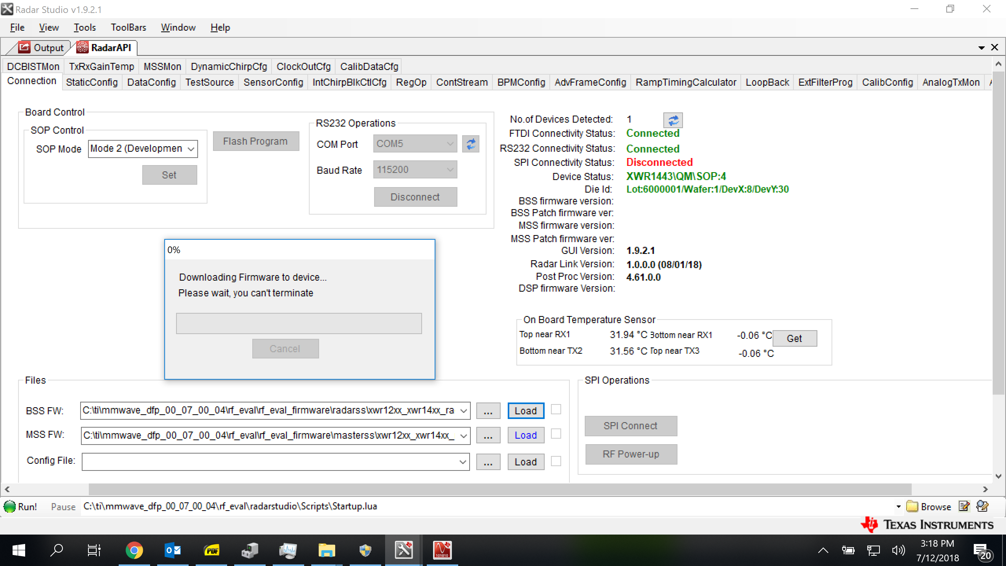Image resolution: width=1006 pixels, height=566 pixels.
Task: Click the green Run! script icon
Action: [9, 506]
